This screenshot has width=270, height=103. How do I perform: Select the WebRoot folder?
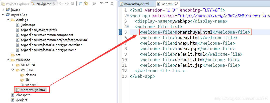(x=23, y=60)
